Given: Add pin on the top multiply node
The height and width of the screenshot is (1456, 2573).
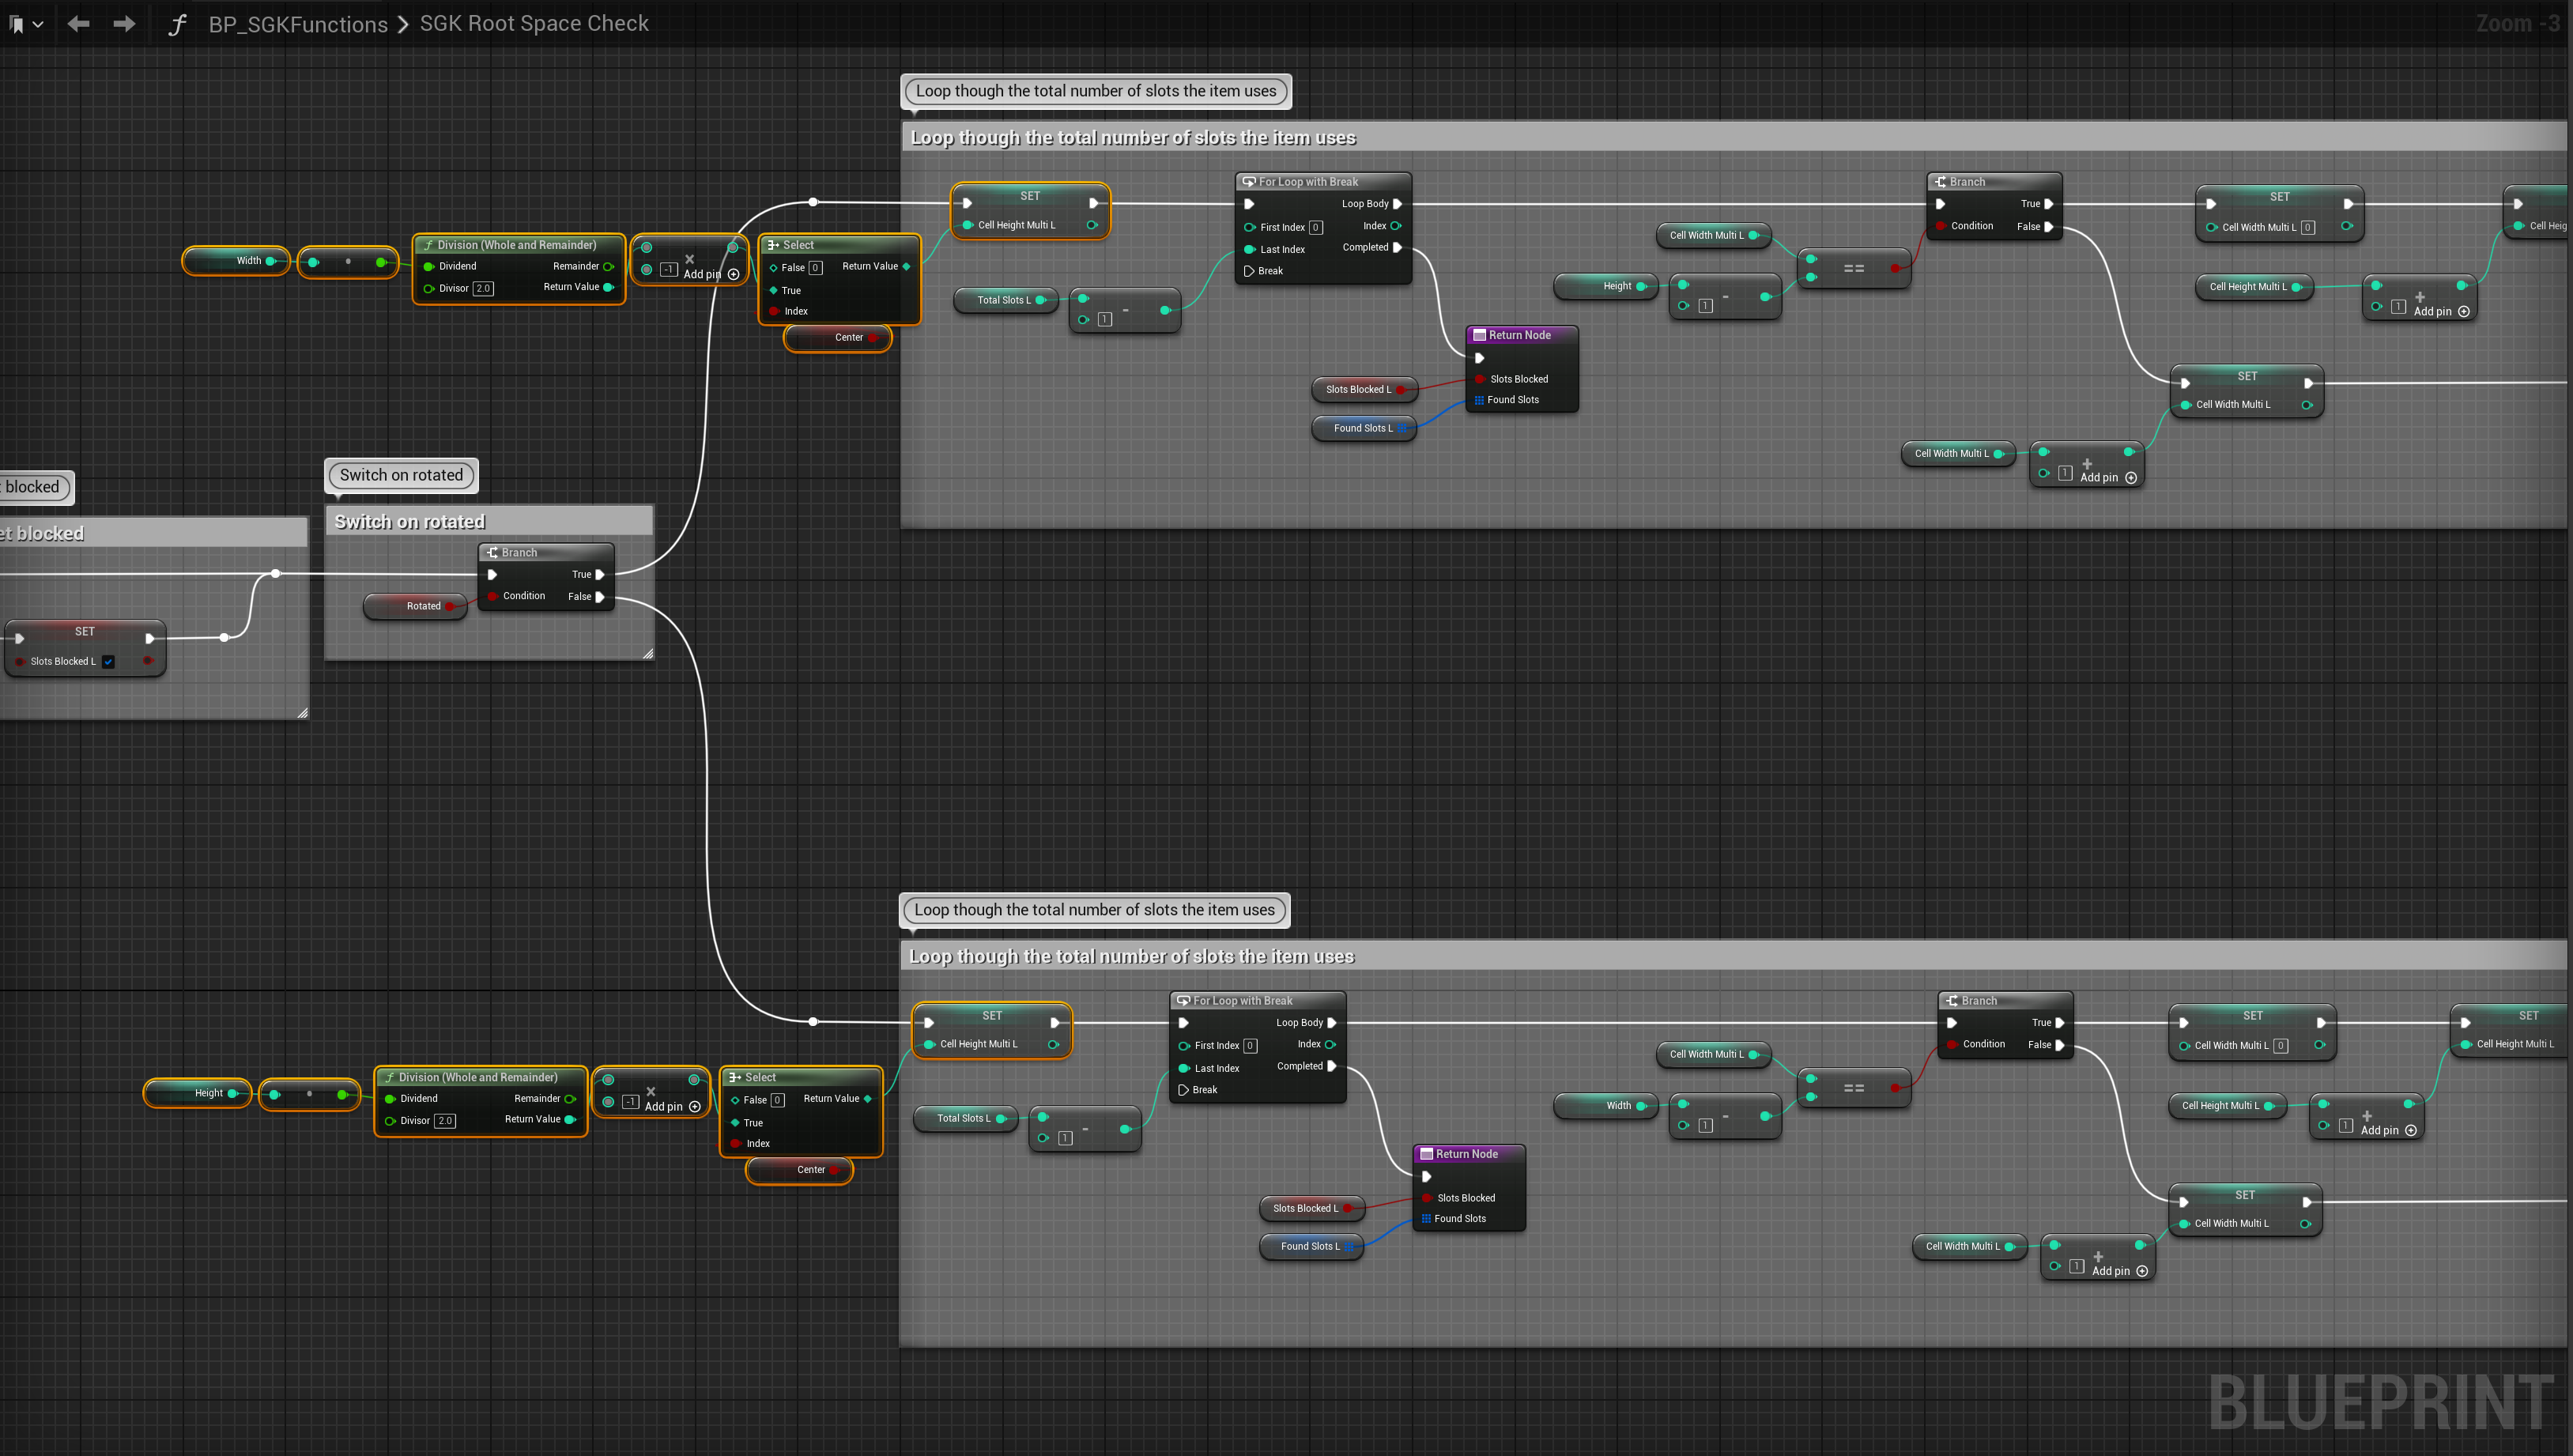Looking at the screenshot, I should pos(733,275).
